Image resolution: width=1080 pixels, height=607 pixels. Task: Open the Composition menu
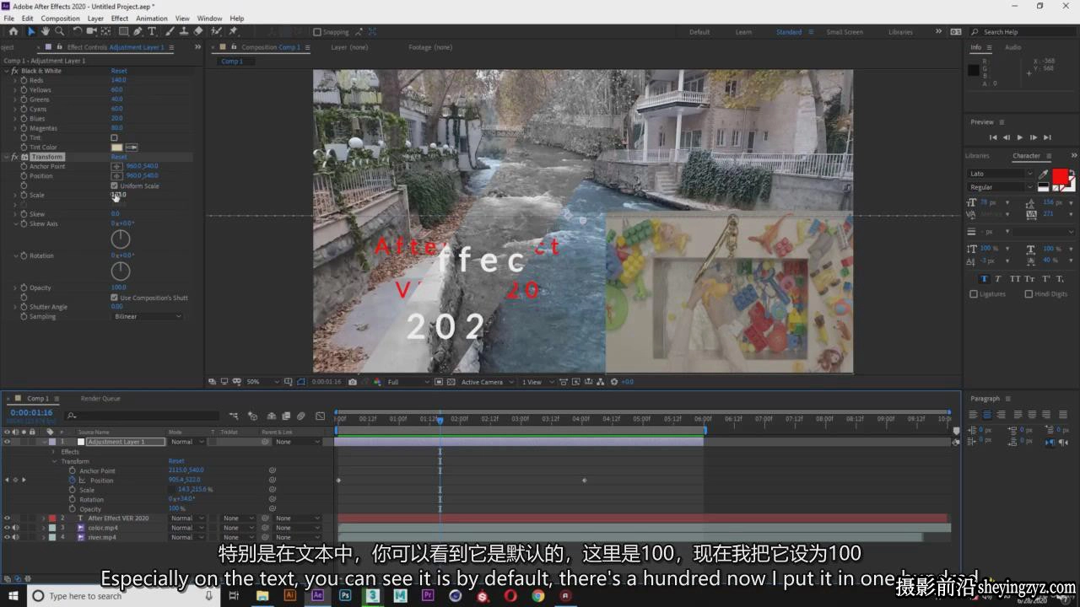61,18
